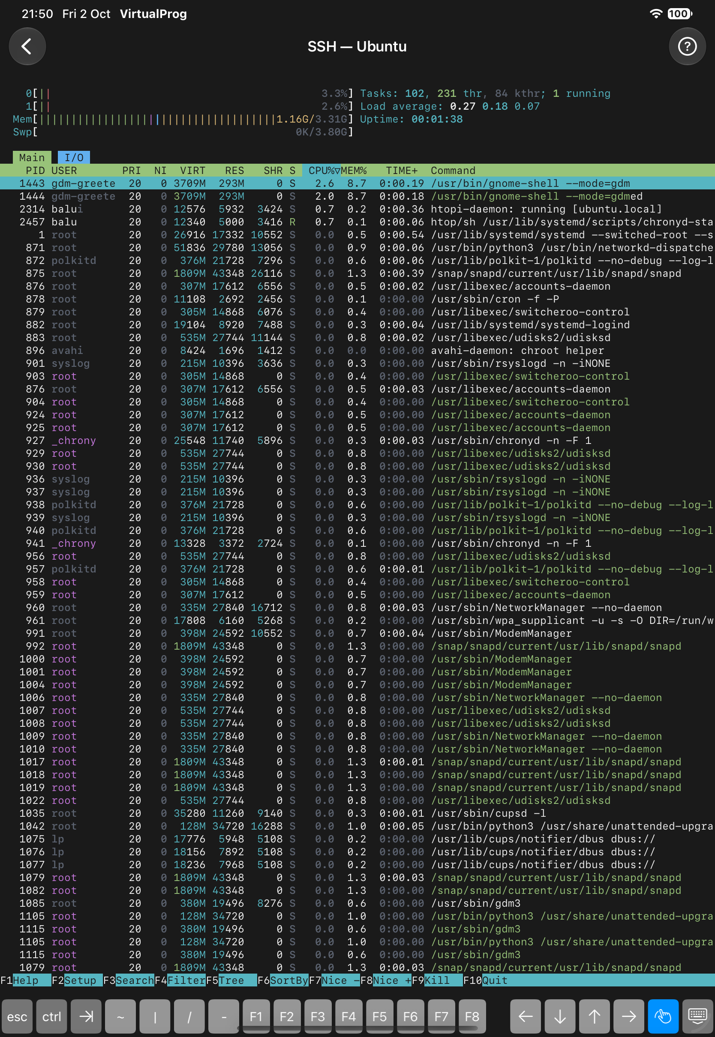Viewport: 715px width, 1037px height.
Task: Select the PID 960 NetworkManager process row
Action: pyautogui.click(x=357, y=608)
